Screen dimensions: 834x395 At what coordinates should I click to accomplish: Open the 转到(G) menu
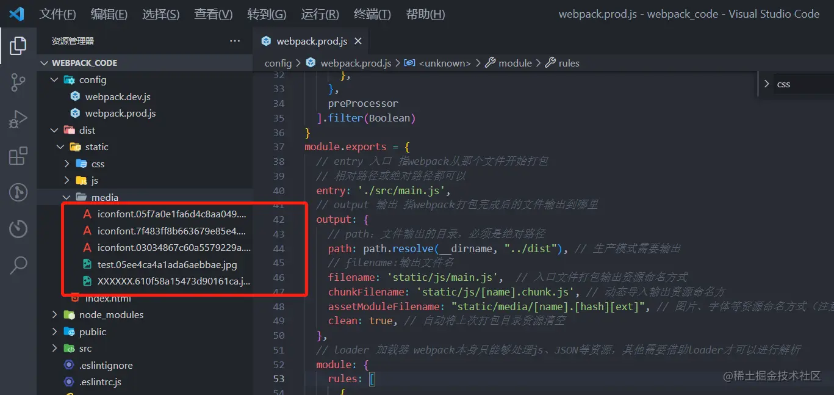coord(267,14)
